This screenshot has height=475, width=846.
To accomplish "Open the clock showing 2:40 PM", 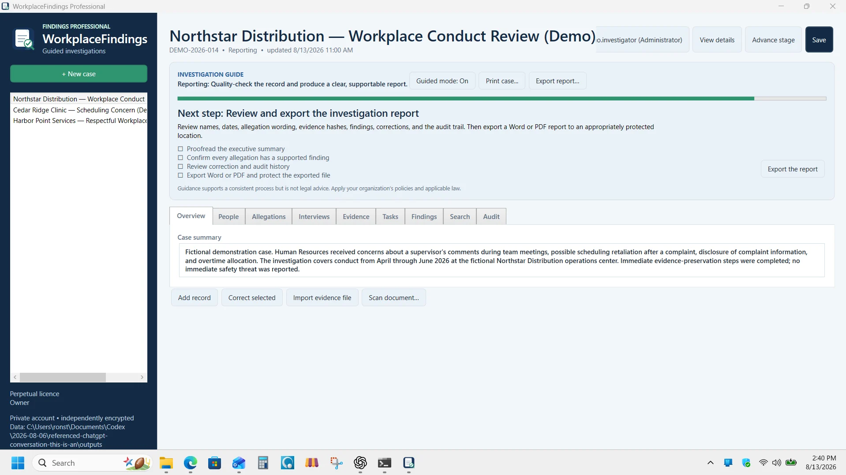I will click(x=820, y=463).
